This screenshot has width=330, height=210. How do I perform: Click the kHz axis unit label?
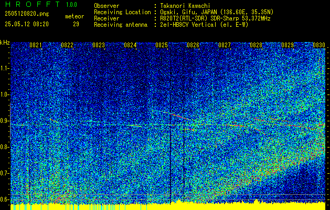click(x=5, y=43)
